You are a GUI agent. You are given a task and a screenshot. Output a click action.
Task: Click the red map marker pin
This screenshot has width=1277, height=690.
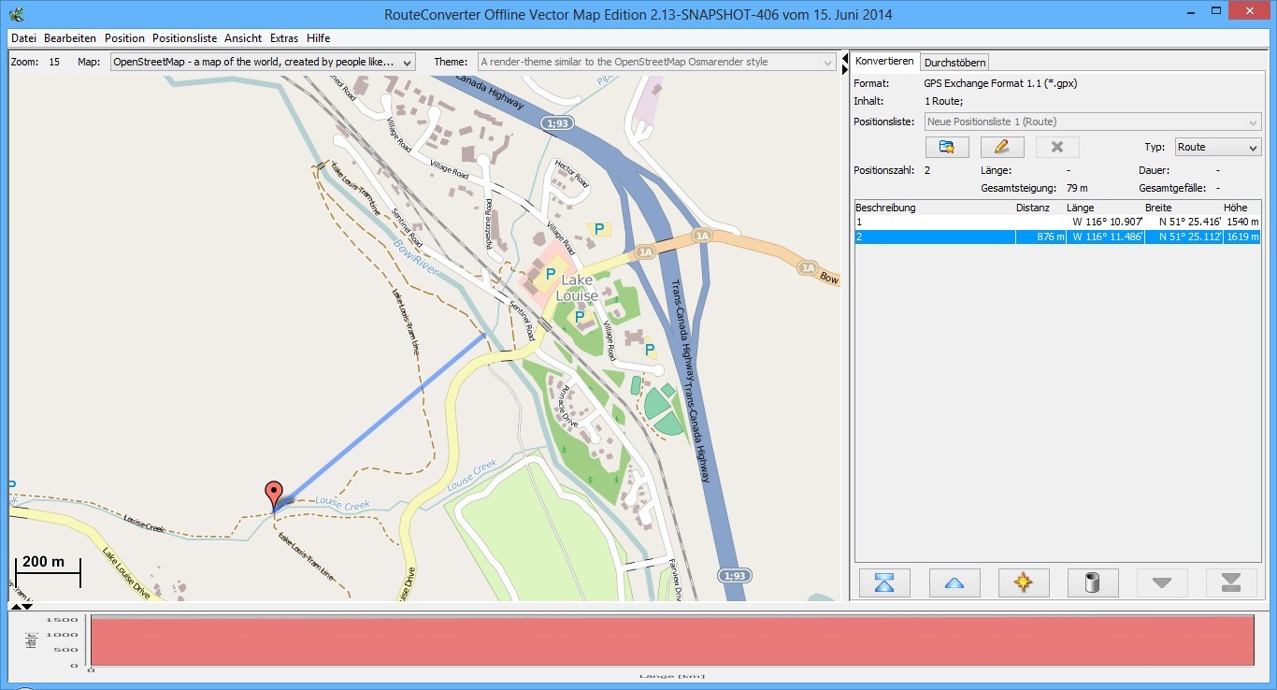click(273, 494)
